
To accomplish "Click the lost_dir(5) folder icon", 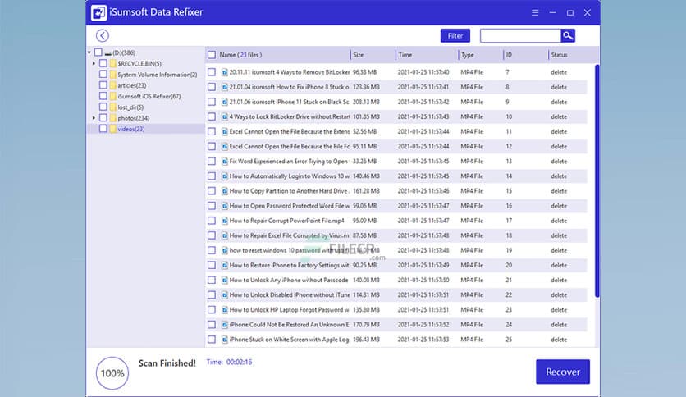I will click(113, 107).
